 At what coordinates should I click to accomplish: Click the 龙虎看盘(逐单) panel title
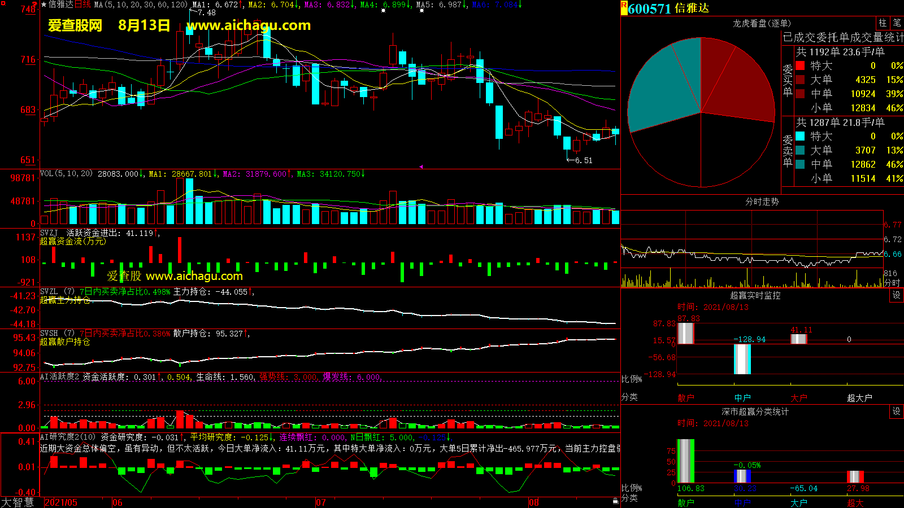click(x=762, y=23)
